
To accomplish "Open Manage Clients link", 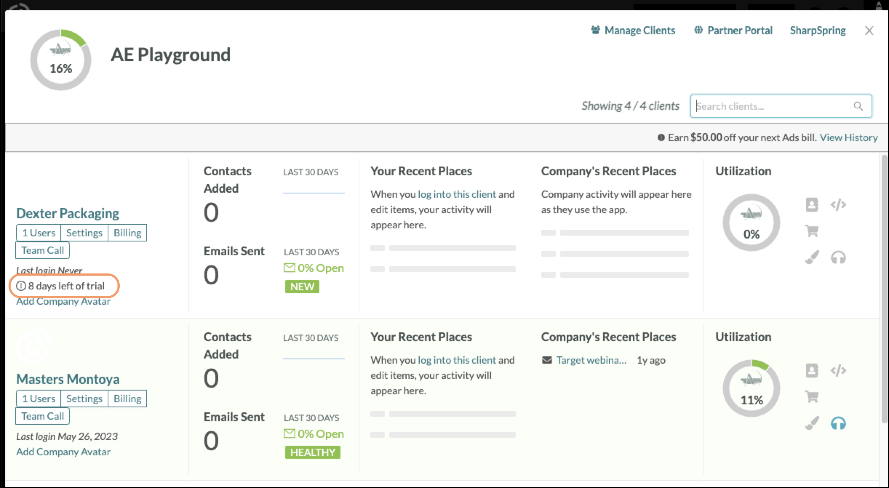I will [633, 30].
